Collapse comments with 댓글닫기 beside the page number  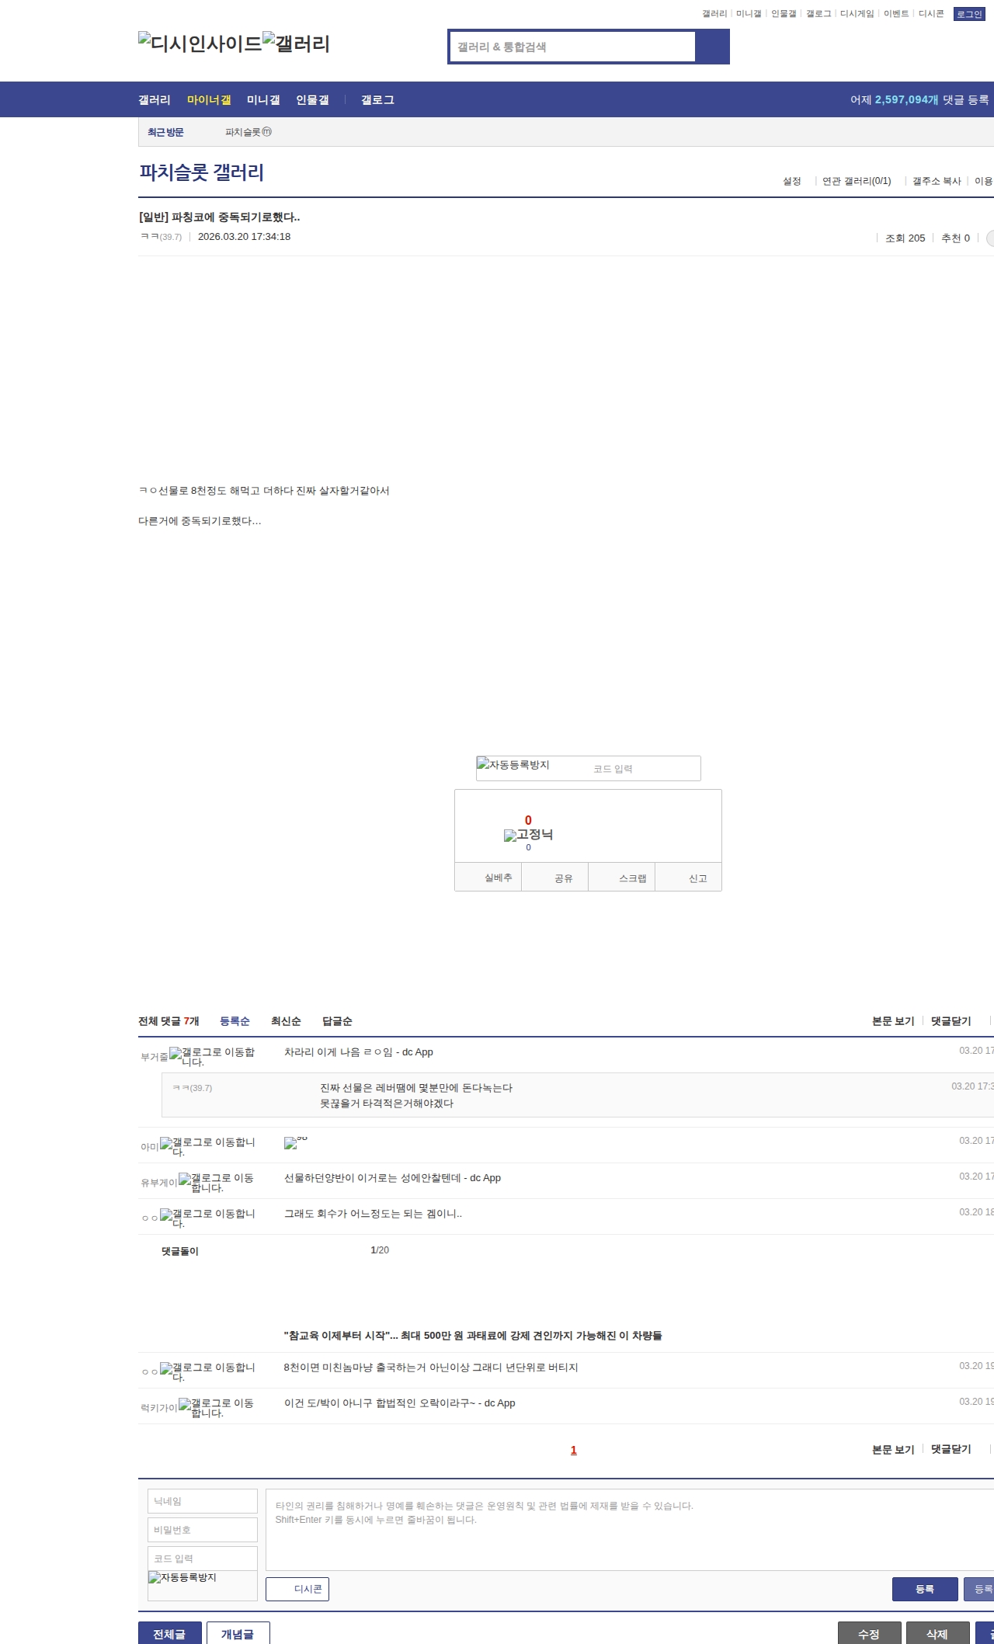951,1449
